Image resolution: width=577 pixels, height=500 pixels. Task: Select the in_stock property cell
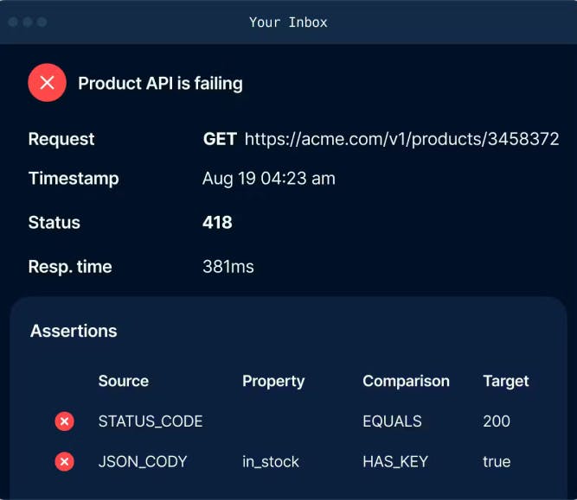[x=271, y=462]
